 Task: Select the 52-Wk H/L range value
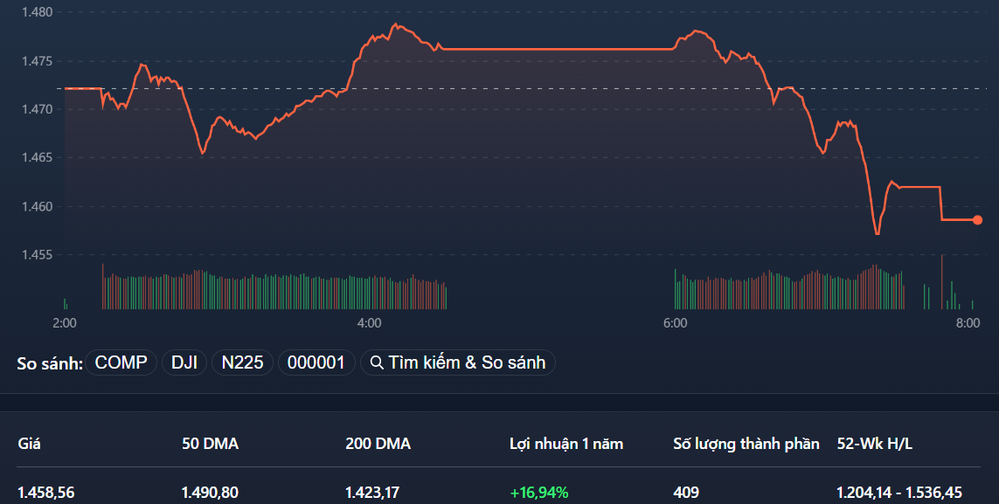click(900, 493)
